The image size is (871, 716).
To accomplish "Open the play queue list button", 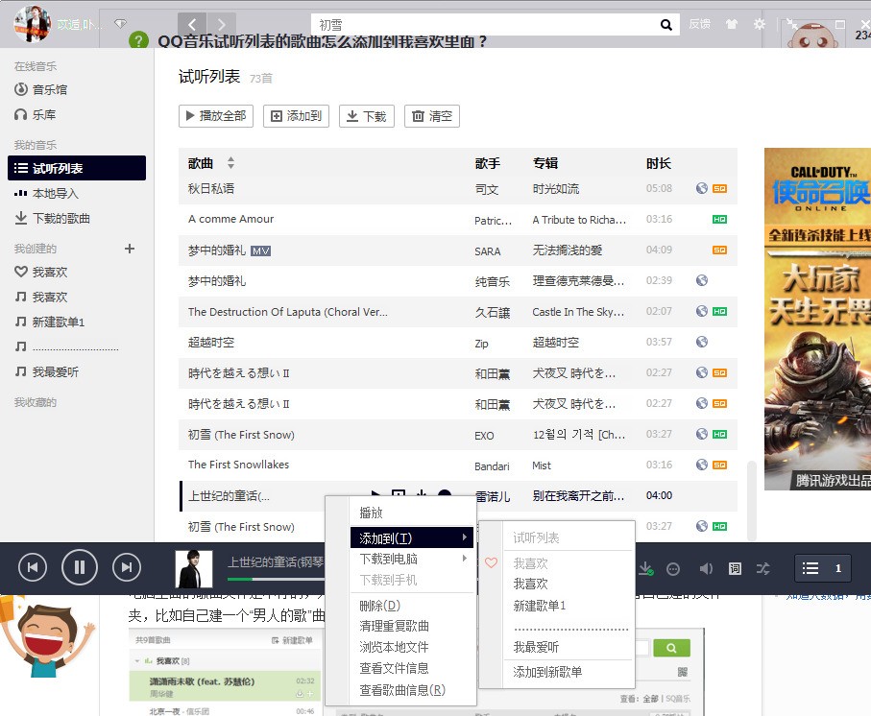I will click(x=823, y=568).
